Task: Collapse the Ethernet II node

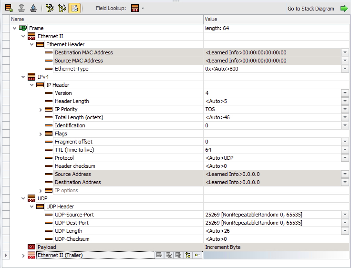Action: (23, 36)
